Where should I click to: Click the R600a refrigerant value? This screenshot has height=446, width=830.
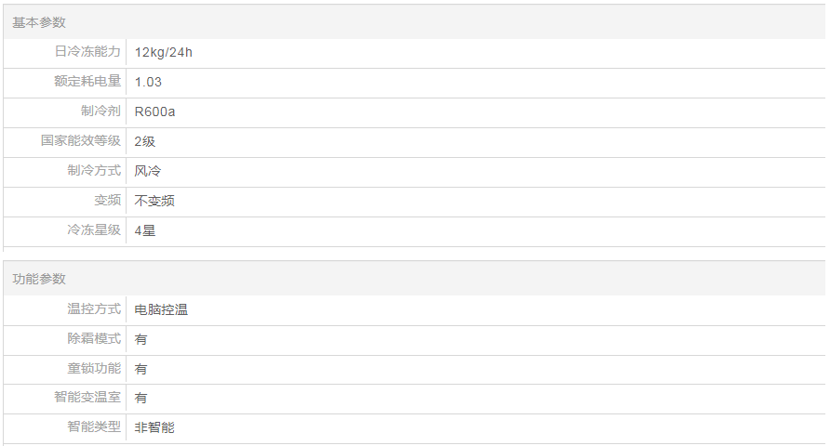click(x=154, y=111)
